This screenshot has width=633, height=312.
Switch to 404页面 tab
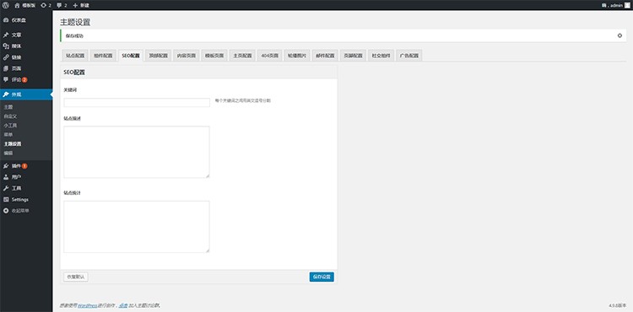(x=270, y=56)
